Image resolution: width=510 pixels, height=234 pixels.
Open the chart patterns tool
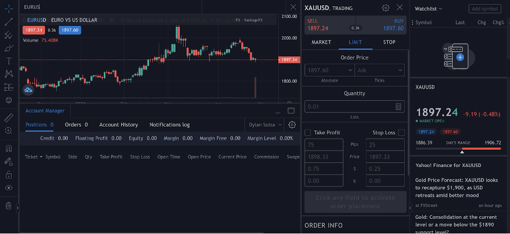point(9,74)
